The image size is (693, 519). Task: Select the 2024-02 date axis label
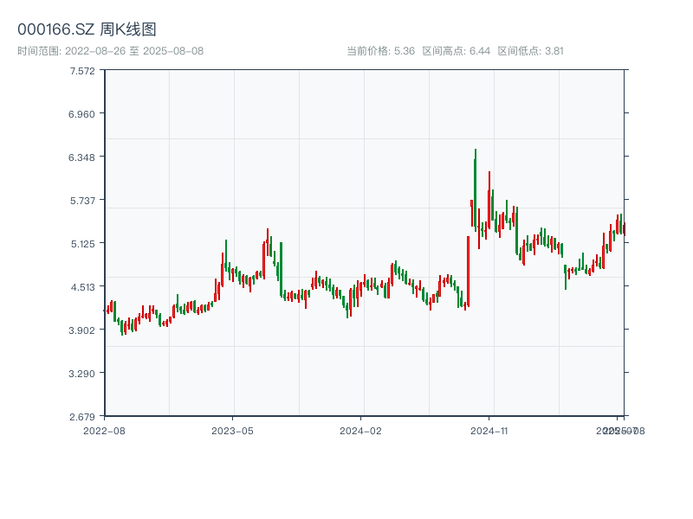coord(361,430)
